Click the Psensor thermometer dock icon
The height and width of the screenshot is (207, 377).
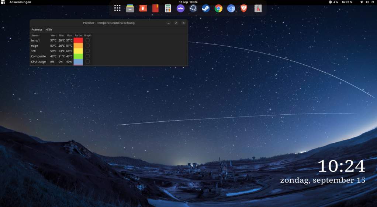(258, 8)
